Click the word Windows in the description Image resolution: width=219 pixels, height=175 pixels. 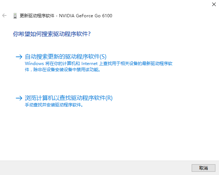[x=35, y=64]
